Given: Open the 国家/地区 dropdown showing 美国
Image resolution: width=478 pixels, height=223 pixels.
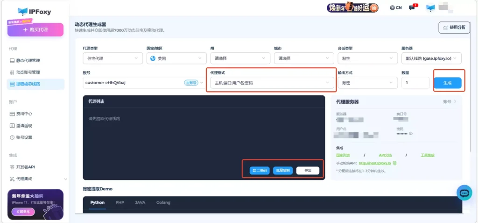Looking at the screenshot, I should (x=176, y=58).
